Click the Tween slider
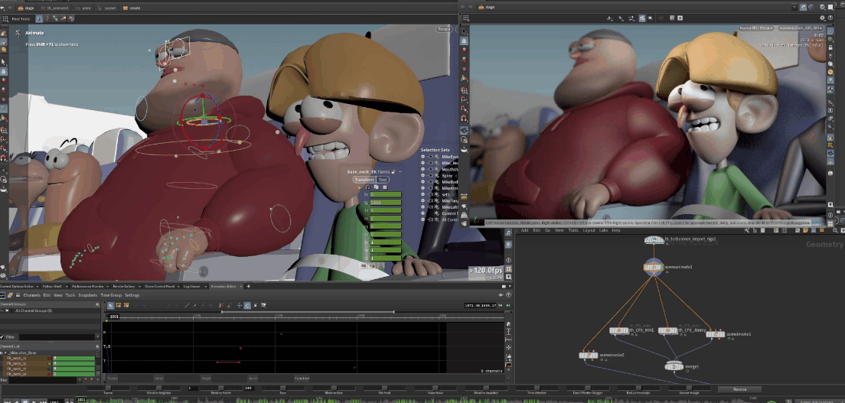This screenshot has height=403, width=845. (x=109, y=388)
